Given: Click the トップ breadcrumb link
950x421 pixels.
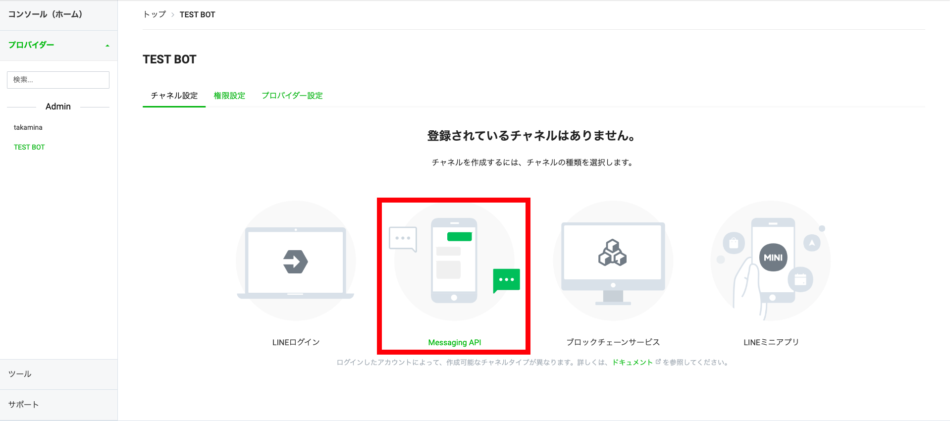Looking at the screenshot, I should [155, 14].
